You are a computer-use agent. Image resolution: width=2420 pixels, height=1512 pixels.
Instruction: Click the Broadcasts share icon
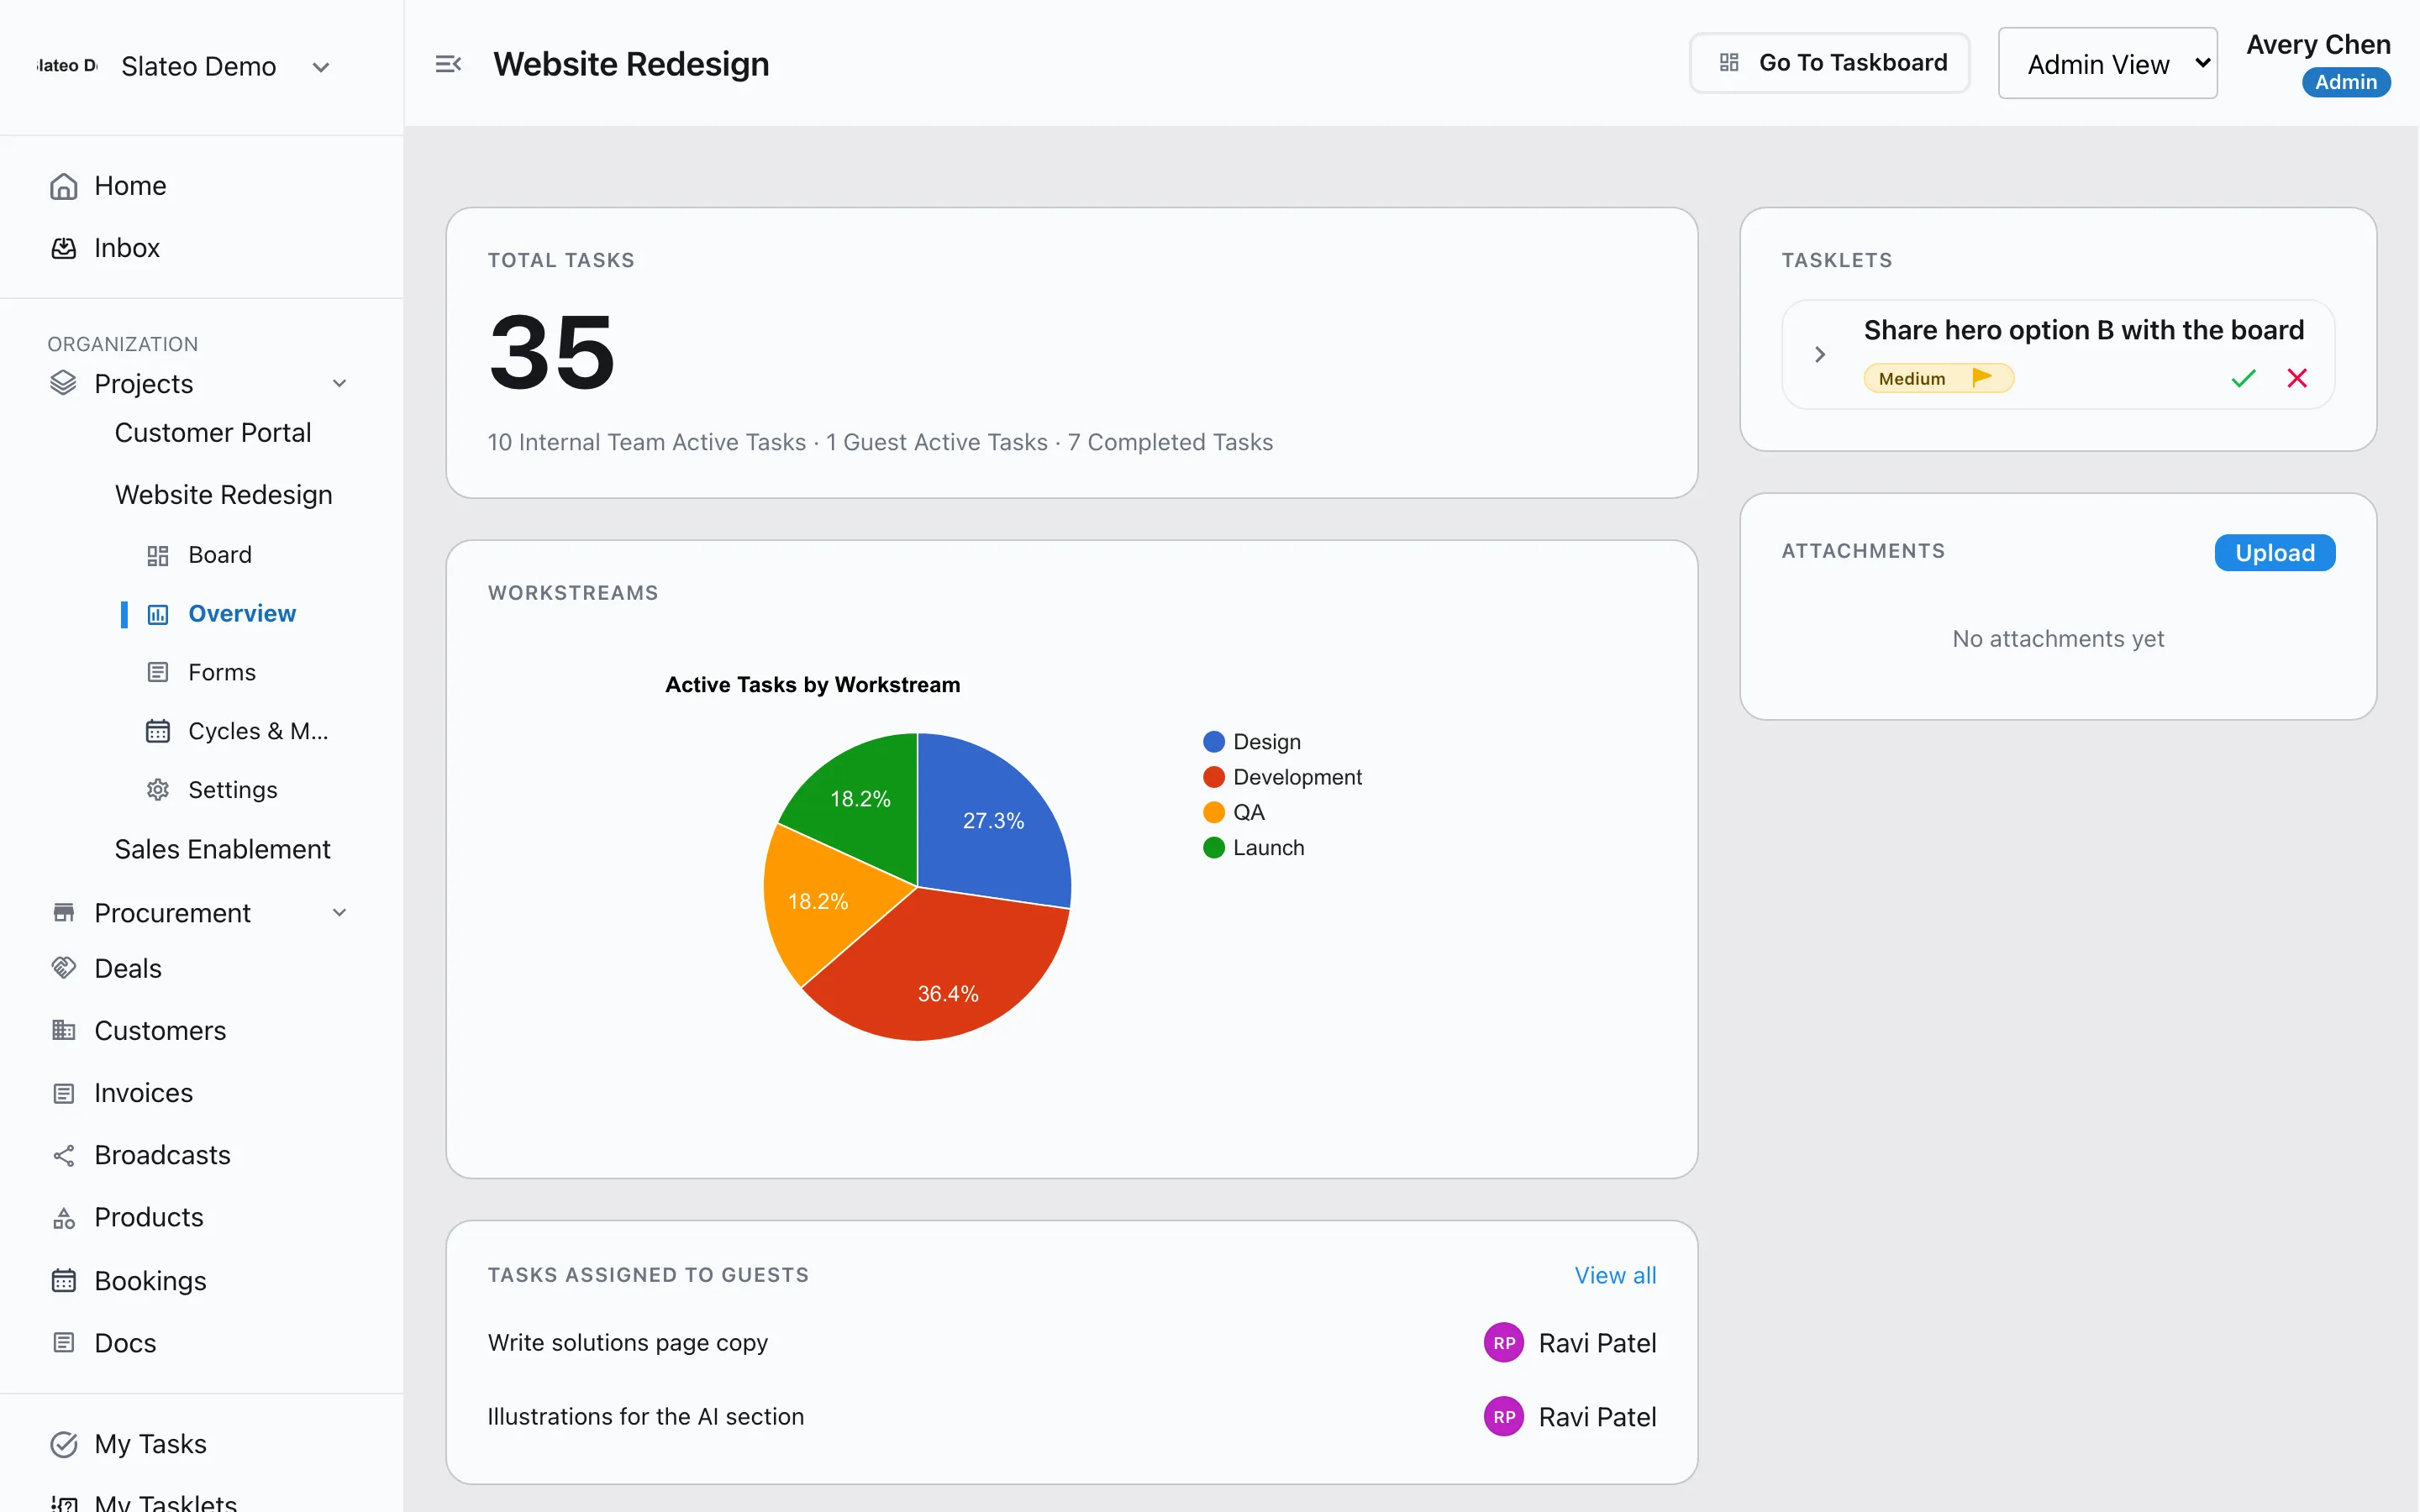(64, 1156)
